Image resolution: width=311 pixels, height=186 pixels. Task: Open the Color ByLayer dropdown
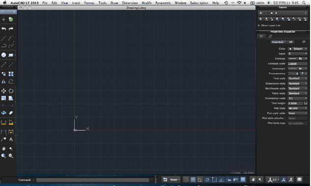click(298, 49)
